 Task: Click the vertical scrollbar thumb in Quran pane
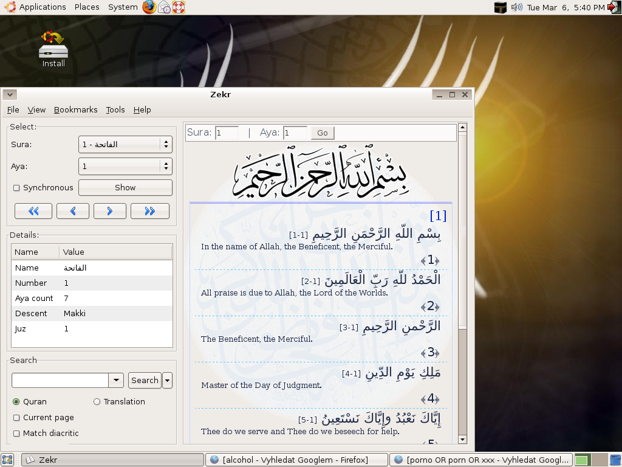[462, 230]
